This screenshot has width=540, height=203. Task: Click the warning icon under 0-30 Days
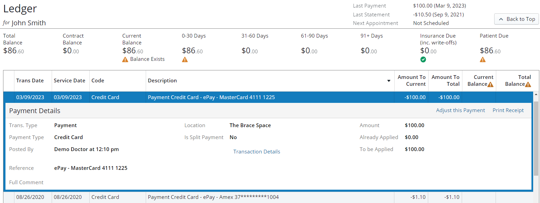pyautogui.click(x=185, y=60)
